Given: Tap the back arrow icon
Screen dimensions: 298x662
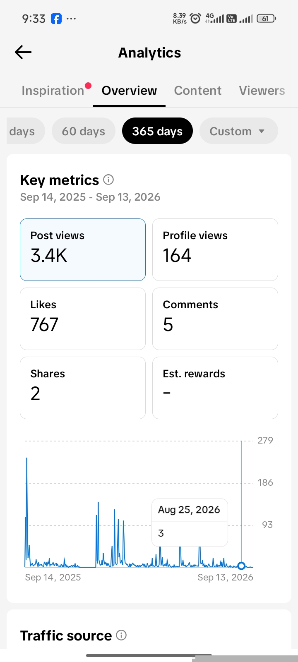Looking at the screenshot, I should (x=23, y=52).
